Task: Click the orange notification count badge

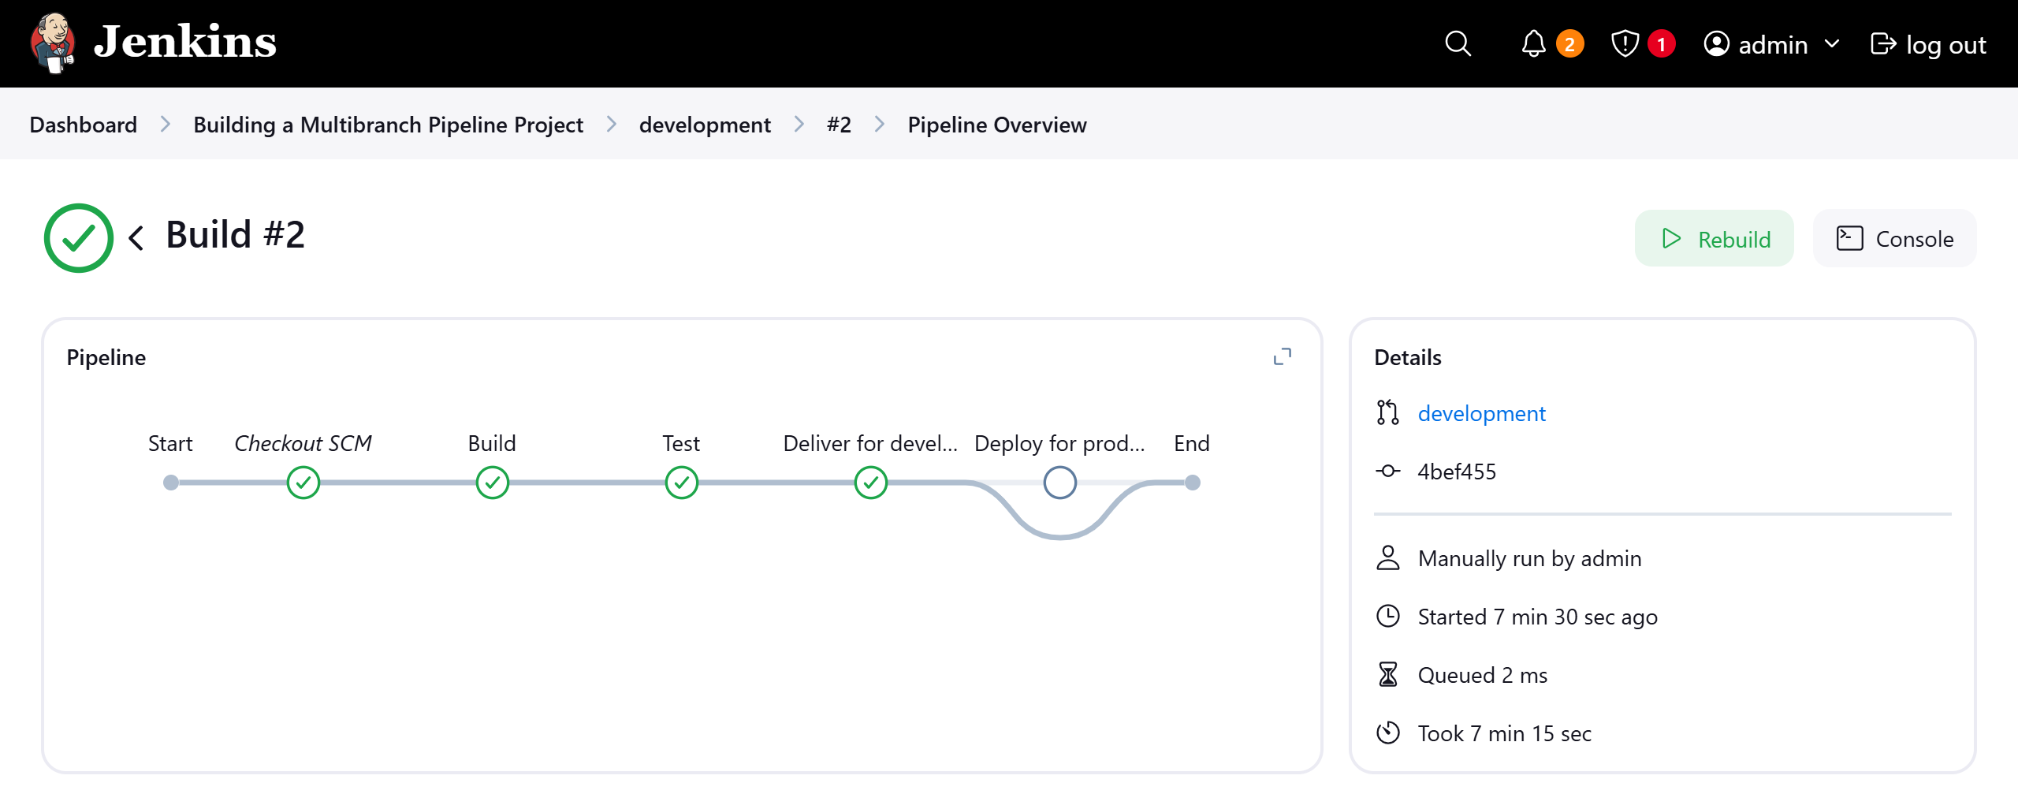Action: [1569, 44]
